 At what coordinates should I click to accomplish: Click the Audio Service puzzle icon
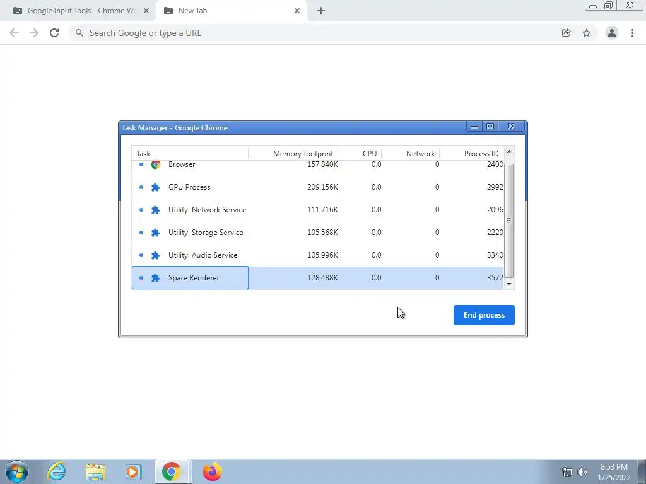pos(155,255)
